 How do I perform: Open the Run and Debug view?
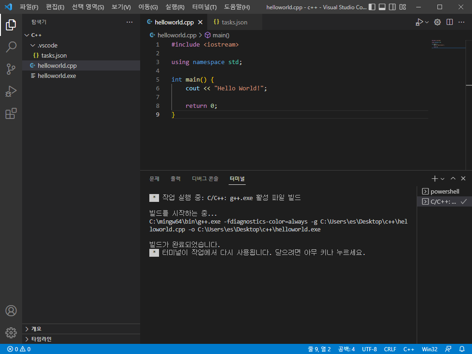pyautogui.click(x=11, y=91)
